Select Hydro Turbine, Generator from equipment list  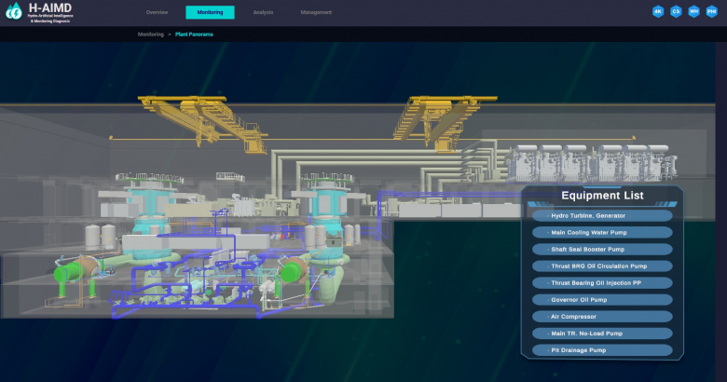pos(603,216)
